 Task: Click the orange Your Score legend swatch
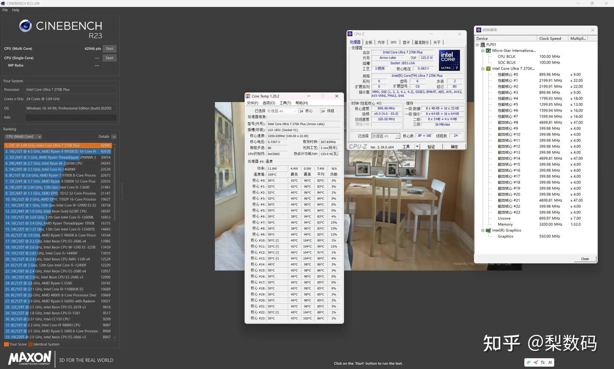(x=6, y=344)
